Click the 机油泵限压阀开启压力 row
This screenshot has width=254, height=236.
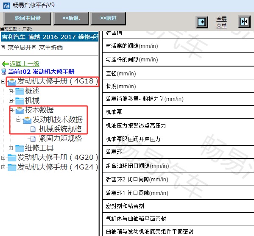[x=178, y=139]
